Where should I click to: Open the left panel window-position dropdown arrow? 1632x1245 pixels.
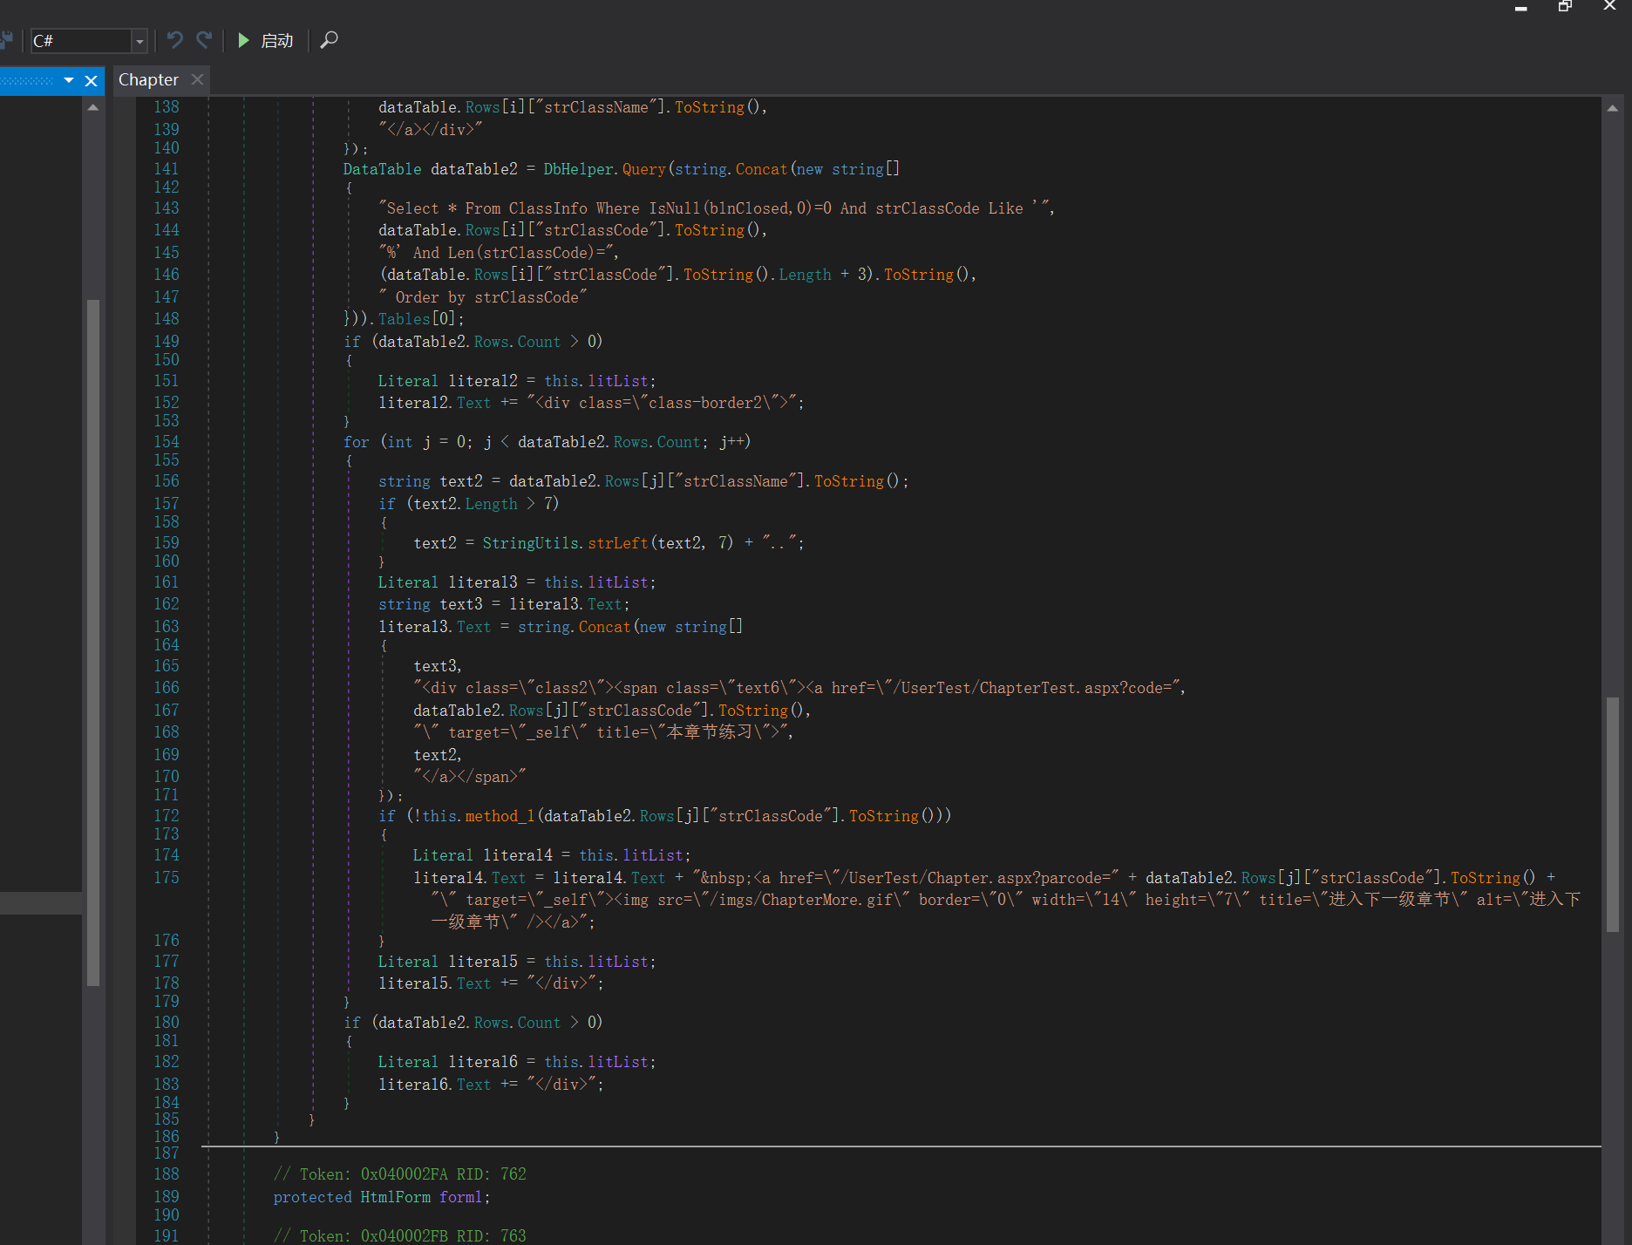pyautogui.click(x=69, y=80)
